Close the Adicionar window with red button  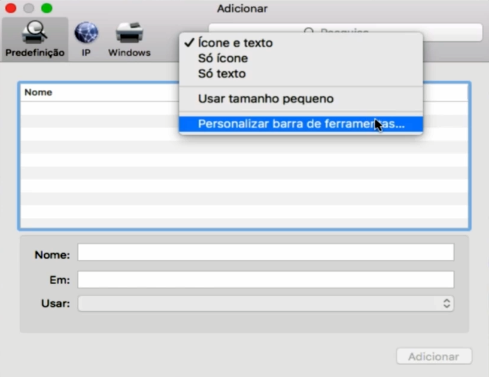[x=10, y=8]
